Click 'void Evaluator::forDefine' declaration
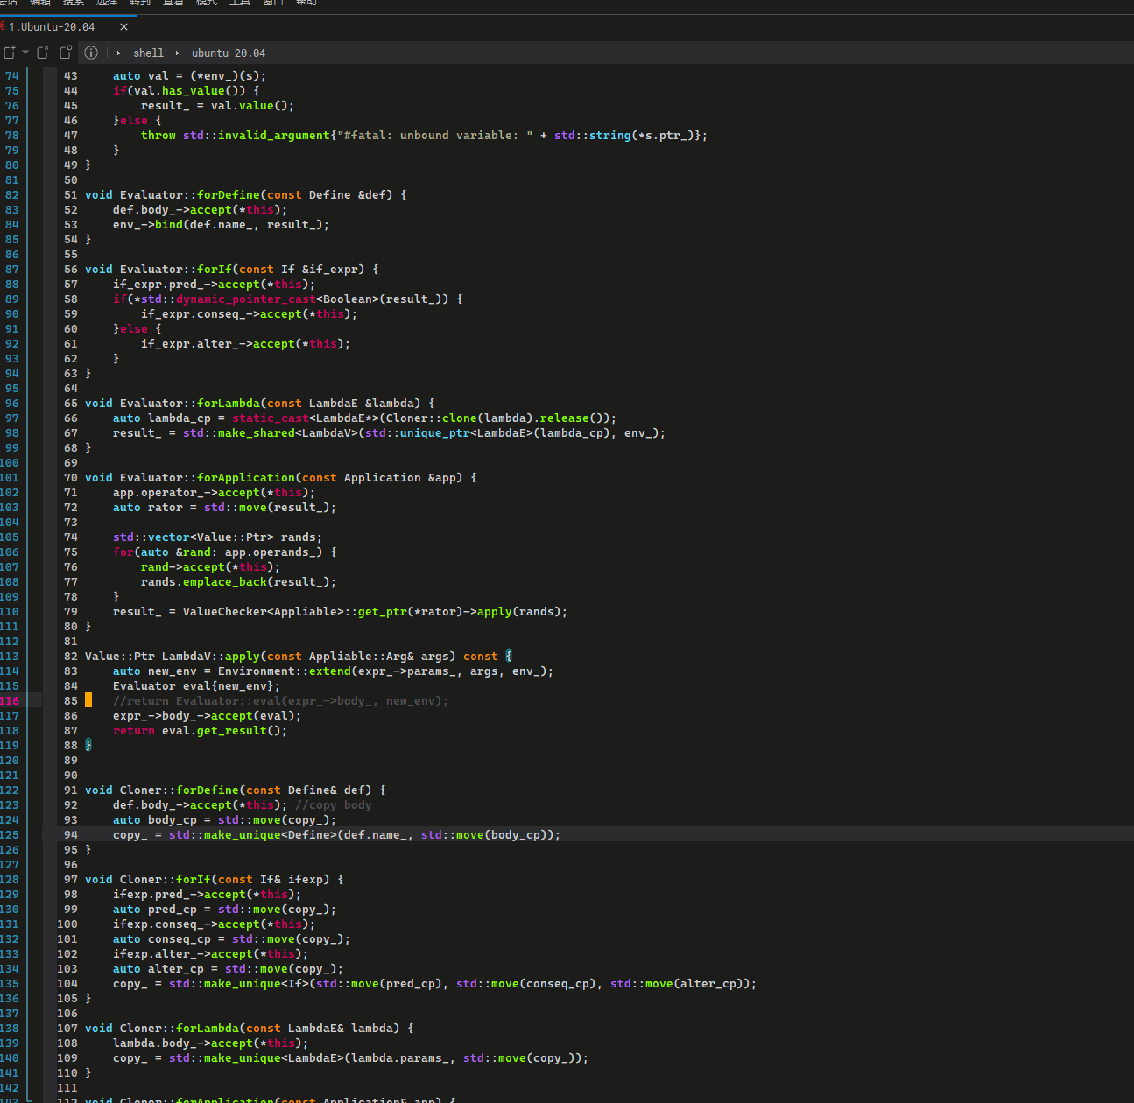 pos(245,195)
